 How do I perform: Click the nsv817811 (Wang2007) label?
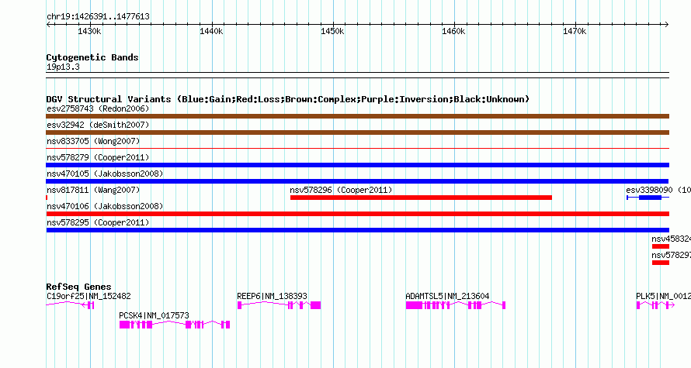click(93, 190)
